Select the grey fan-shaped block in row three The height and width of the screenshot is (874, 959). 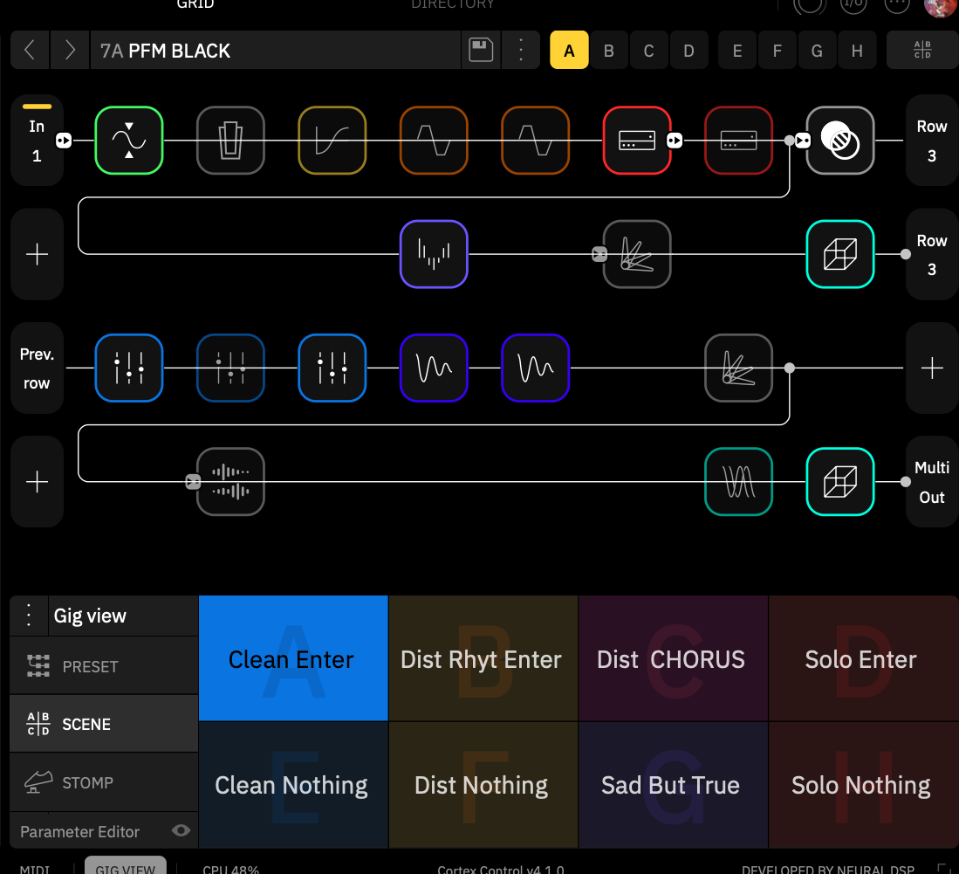[x=738, y=368]
